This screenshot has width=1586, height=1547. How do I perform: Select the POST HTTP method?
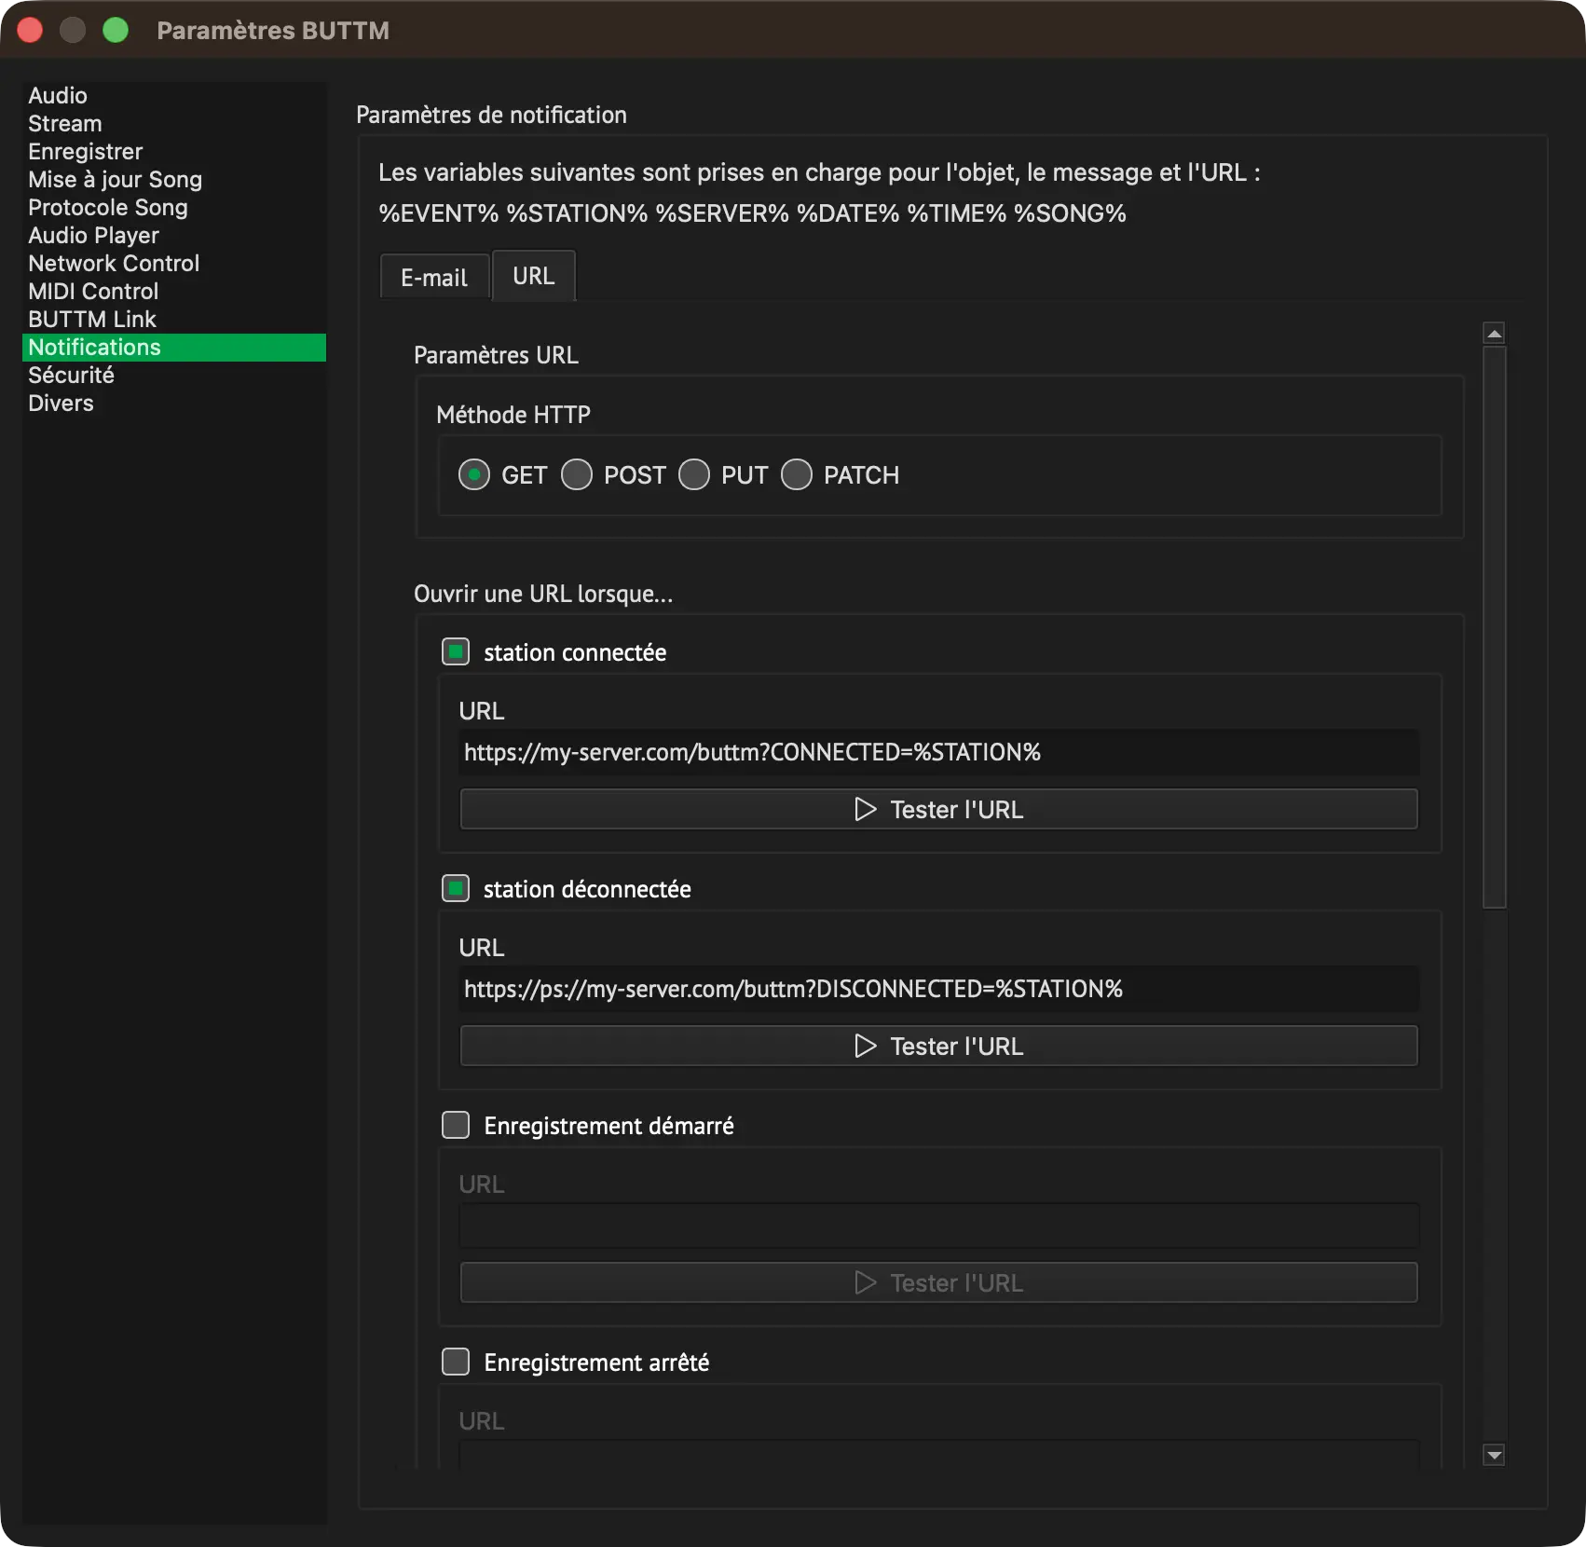pyautogui.click(x=577, y=475)
